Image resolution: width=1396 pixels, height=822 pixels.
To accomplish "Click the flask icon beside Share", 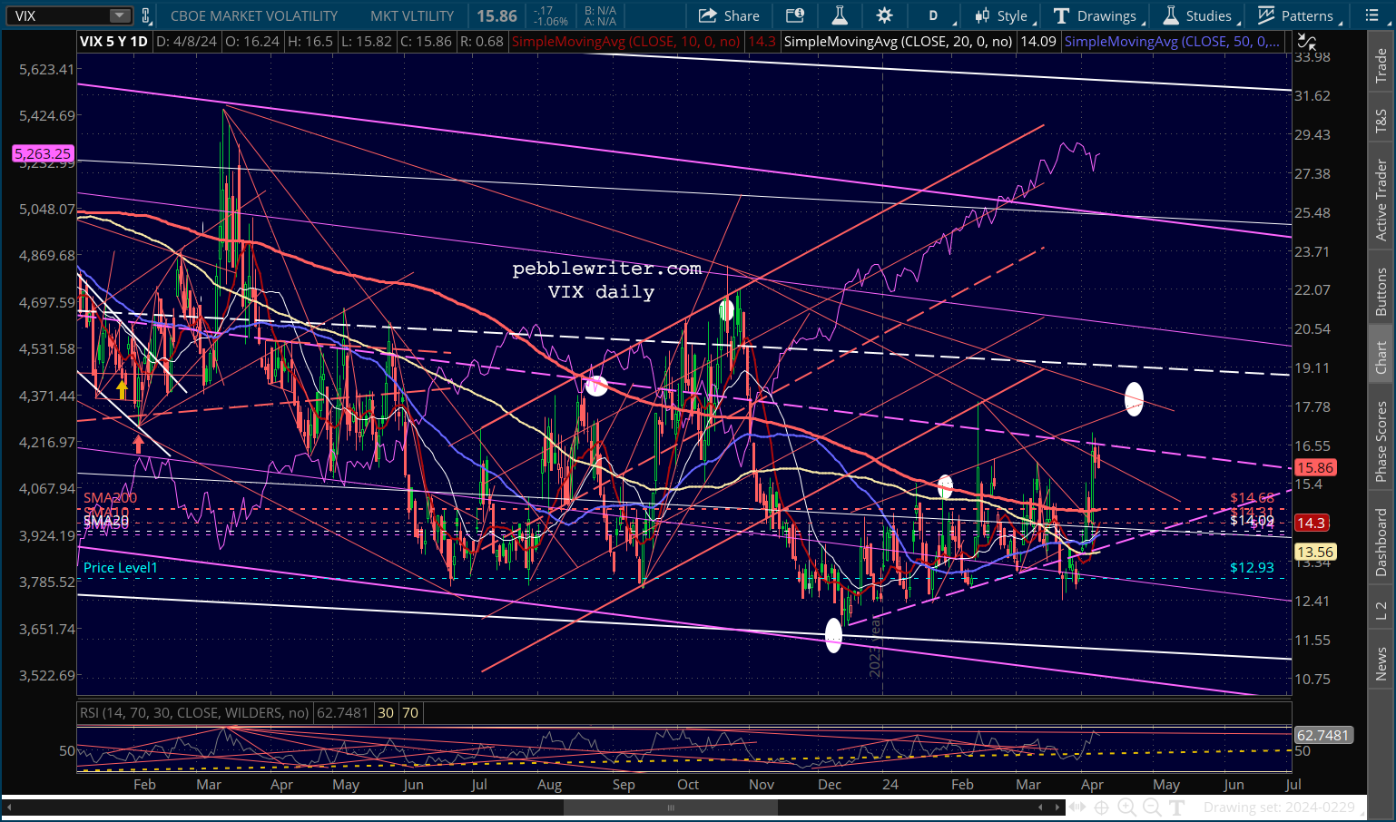I will [840, 15].
